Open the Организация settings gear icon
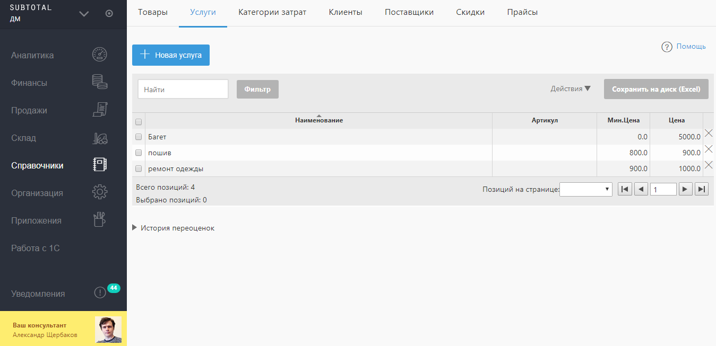Image resolution: width=716 pixels, height=346 pixels. point(99,192)
